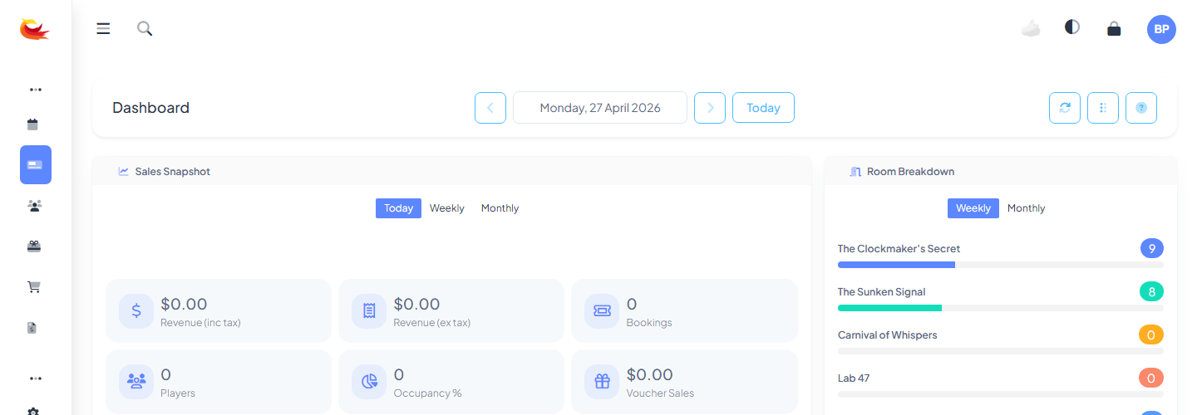
Task: Select Weekly tab in Sales Snapshot
Action: click(x=447, y=208)
